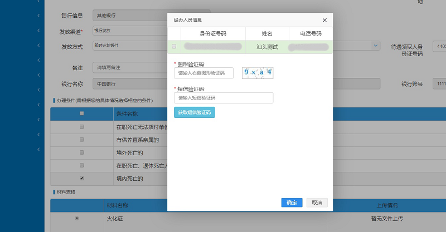Click into the 备注 text field
The height and width of the screenshot is (232, 446).
click(129, 68)
